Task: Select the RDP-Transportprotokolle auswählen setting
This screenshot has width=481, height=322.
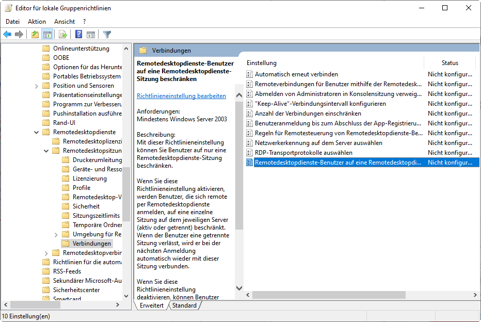Action: (303, 153)
